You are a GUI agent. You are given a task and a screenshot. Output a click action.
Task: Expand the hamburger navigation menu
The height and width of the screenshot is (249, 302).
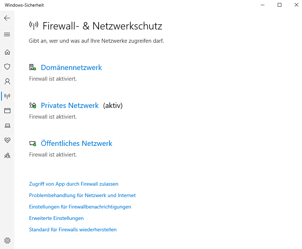[7, 35]
